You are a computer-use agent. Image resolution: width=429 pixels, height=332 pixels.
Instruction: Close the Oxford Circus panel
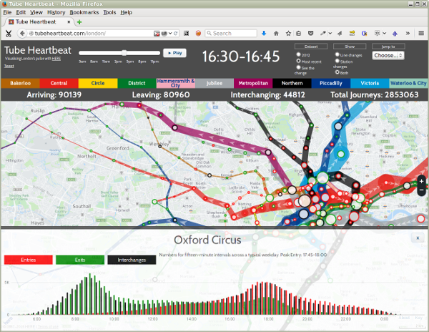click(x=418, y=238)
